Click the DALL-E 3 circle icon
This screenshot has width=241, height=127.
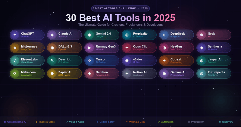point(52,48)
